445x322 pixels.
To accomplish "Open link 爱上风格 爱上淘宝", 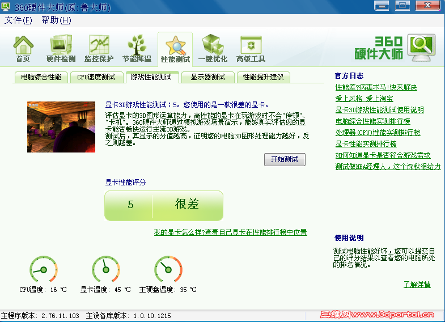I will point(364,99).
